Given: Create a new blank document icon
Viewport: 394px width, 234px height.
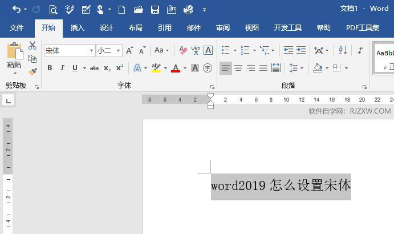Looking at the screenshot, I should [x=122, y=10].
